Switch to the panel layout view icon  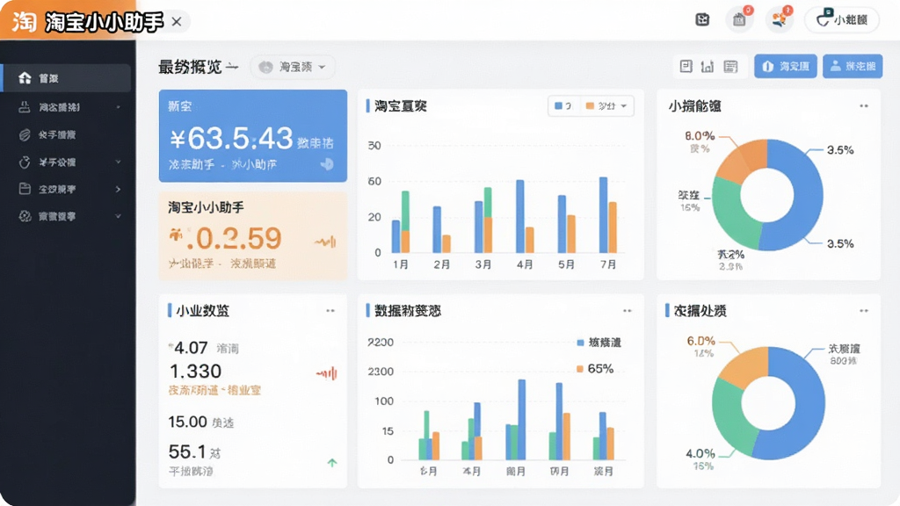[686, 67]
